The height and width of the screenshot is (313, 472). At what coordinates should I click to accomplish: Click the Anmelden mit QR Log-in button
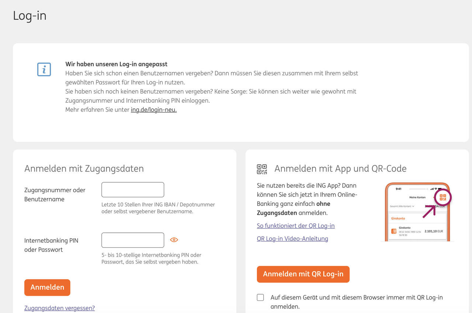pos(303,274)
